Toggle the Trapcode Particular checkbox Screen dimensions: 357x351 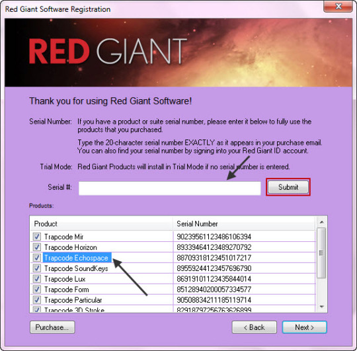37,300
